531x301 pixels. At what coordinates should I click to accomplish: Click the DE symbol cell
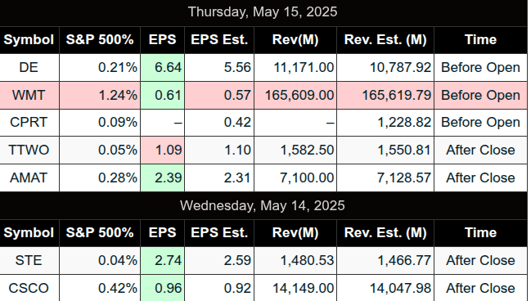(29, 67)
